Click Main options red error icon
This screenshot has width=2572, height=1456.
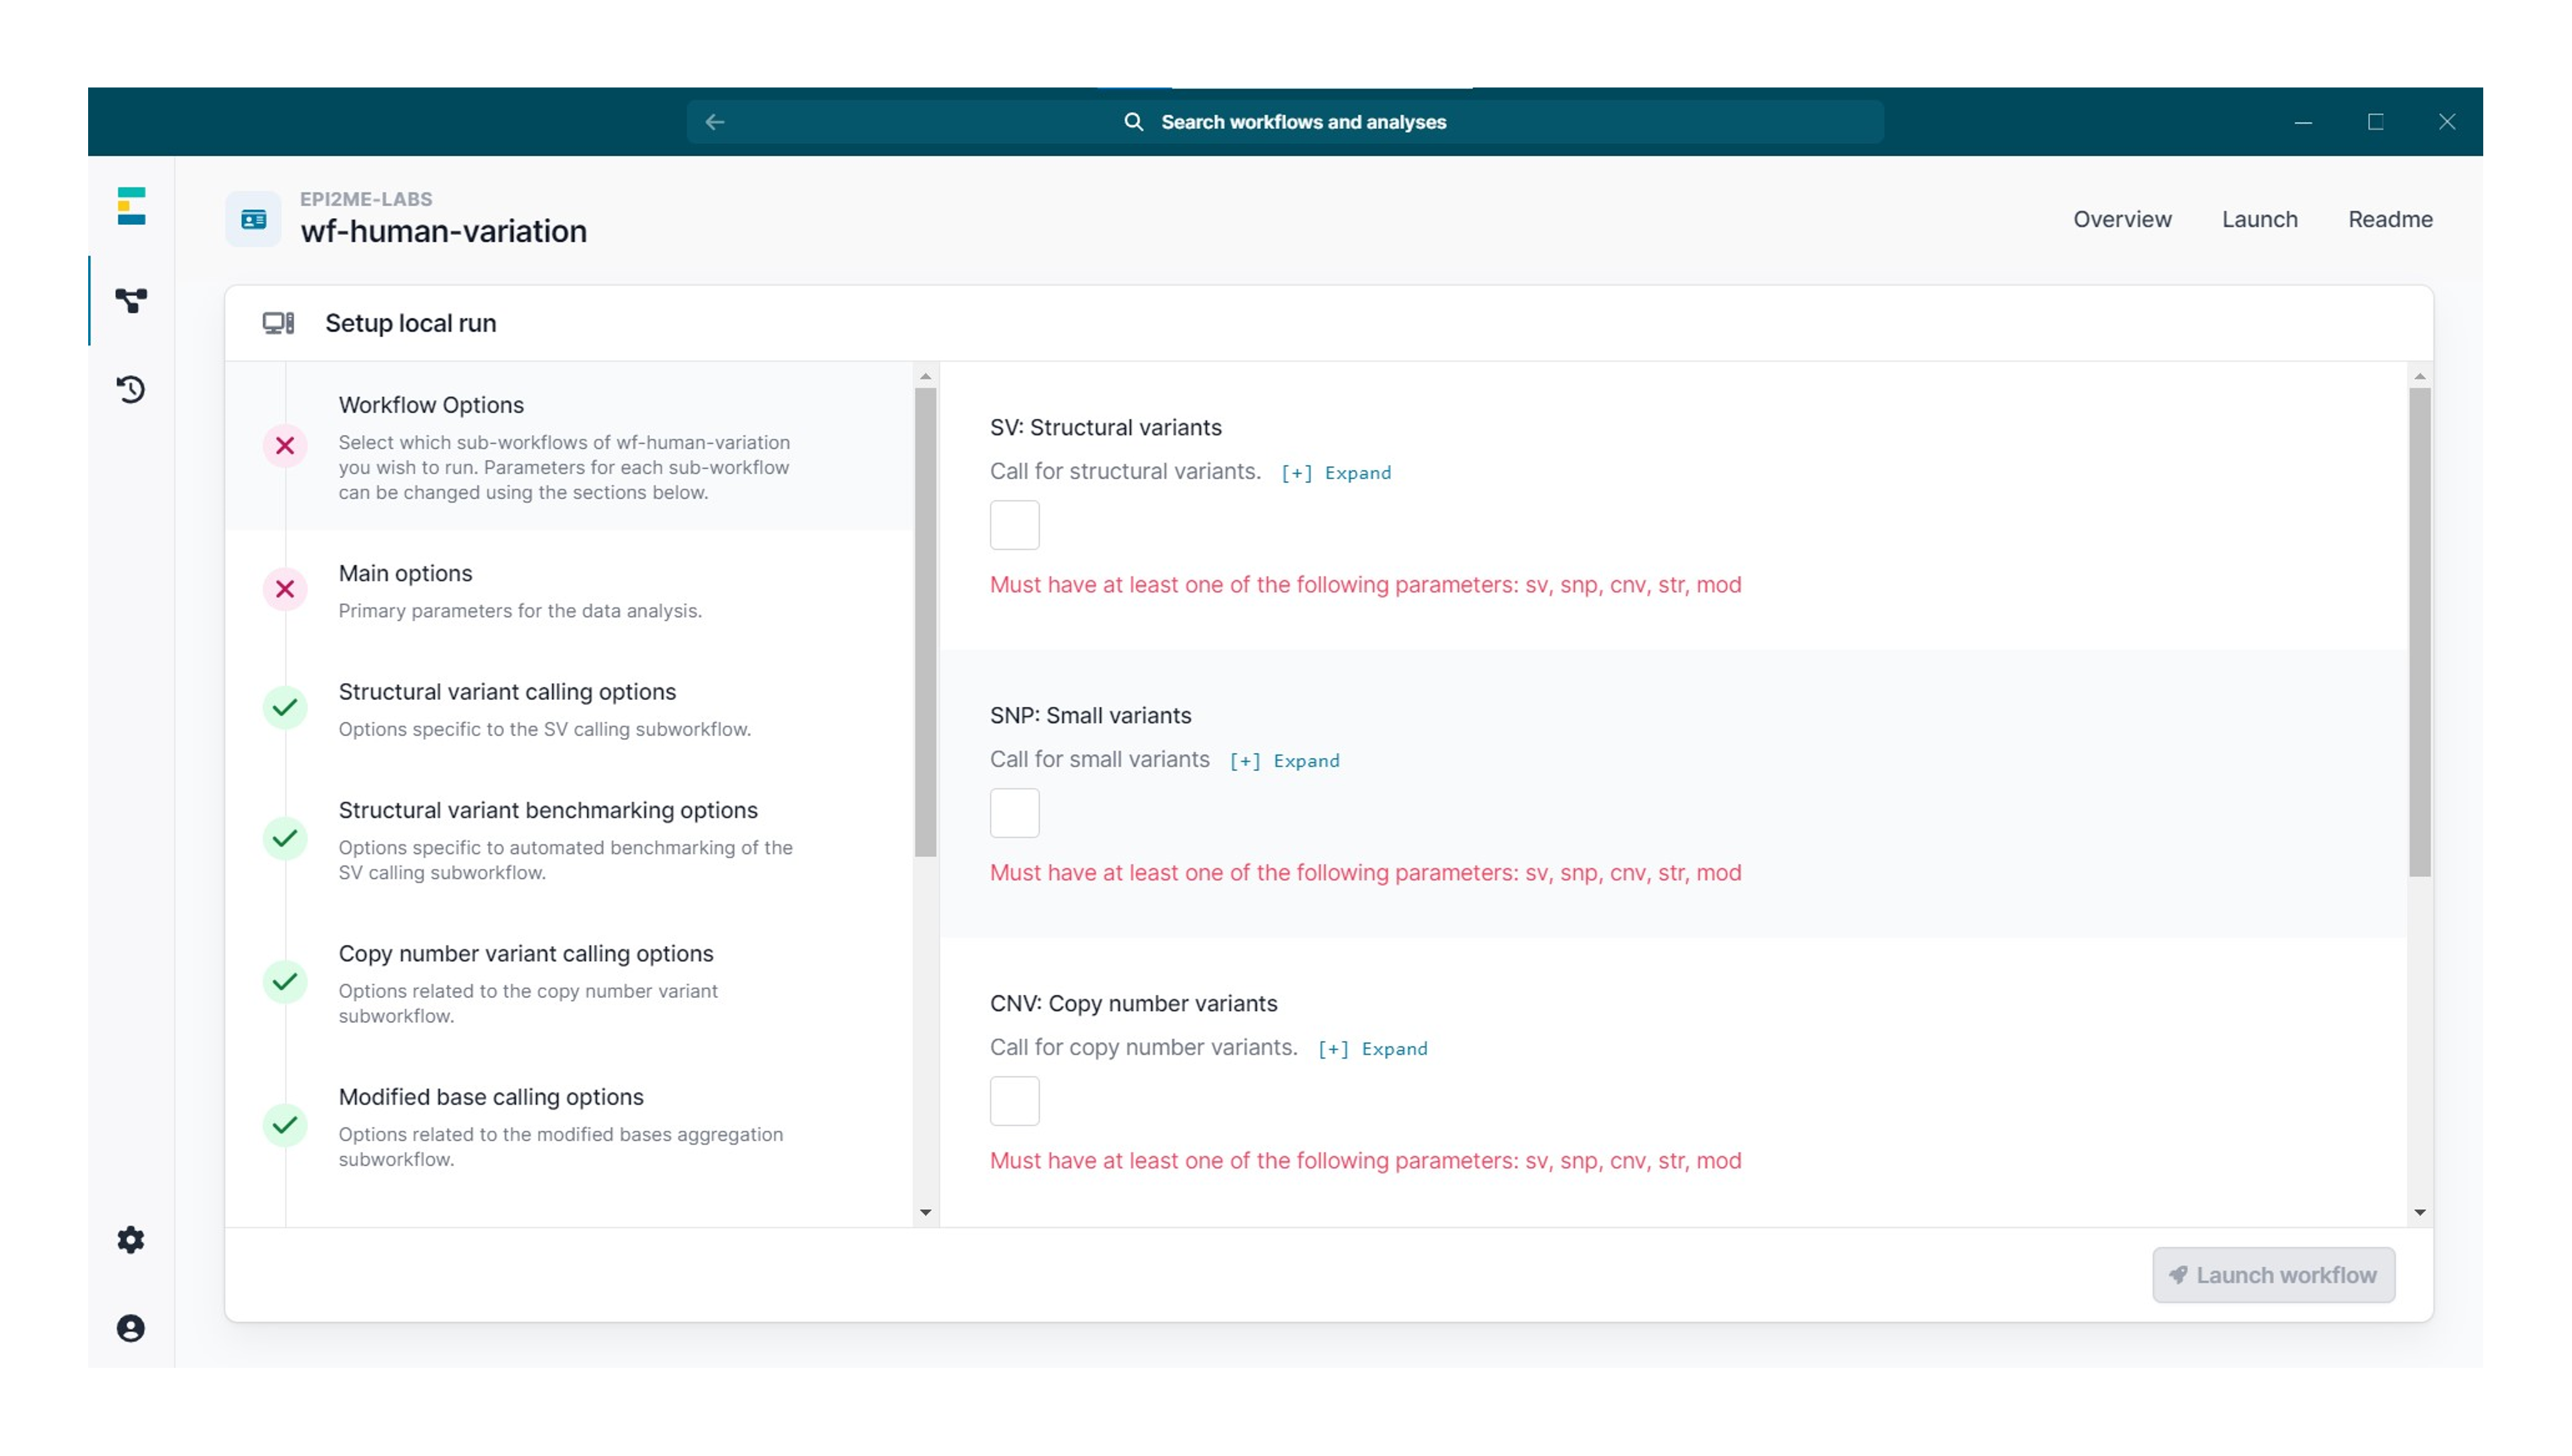click(285, 589)
